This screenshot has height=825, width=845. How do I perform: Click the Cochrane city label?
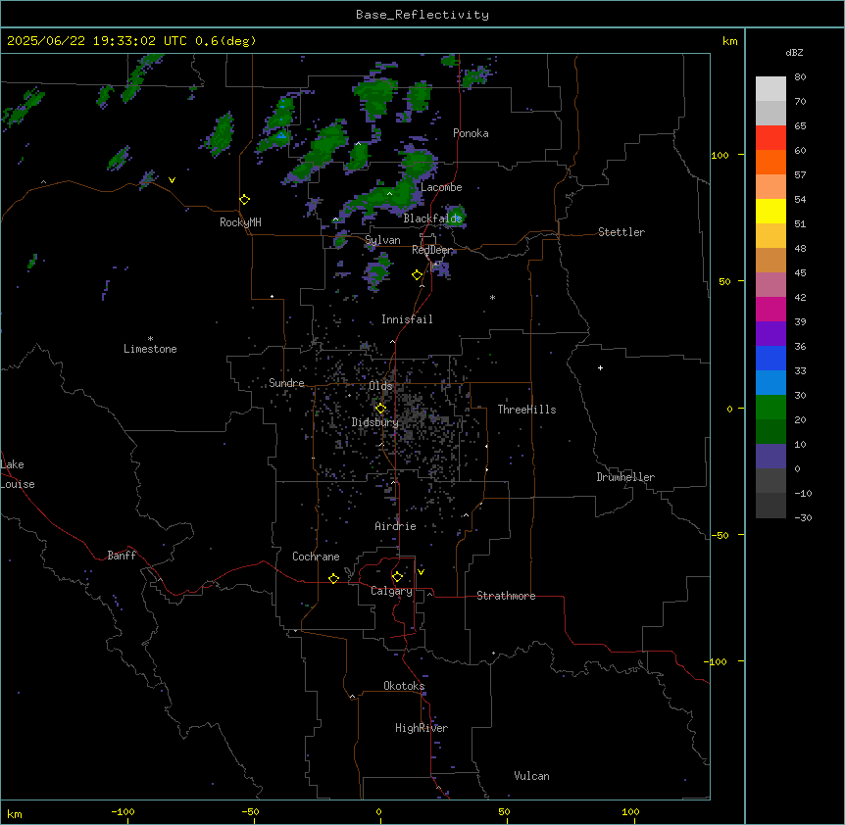[316, 557]
